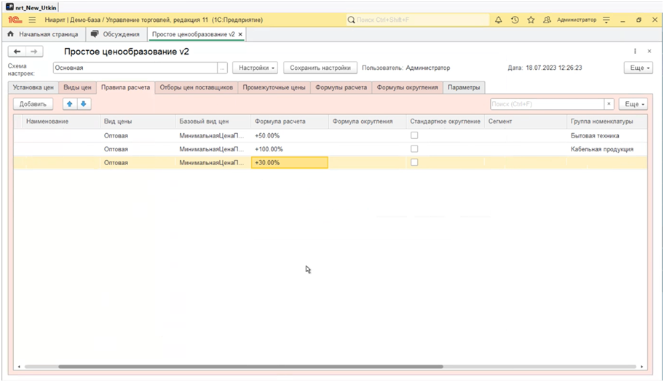The width and height of the screenshot is (664, 382).
Task: Close the form with the x icon
Action: [x=649, y=51]
